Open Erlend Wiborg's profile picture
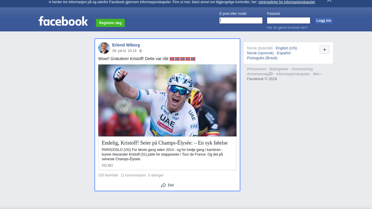Viewport: 372px width, 209px height. [104, 48]
